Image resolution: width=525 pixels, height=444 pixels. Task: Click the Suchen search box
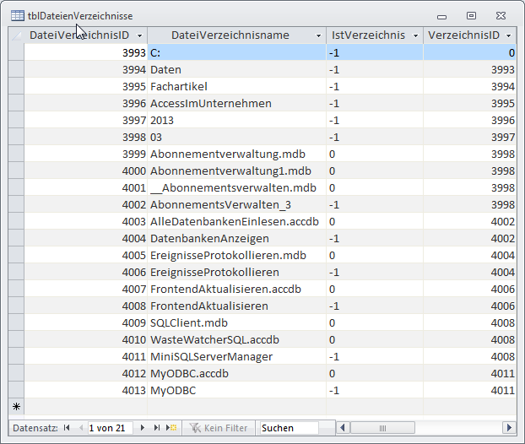(x=289, y=428)
